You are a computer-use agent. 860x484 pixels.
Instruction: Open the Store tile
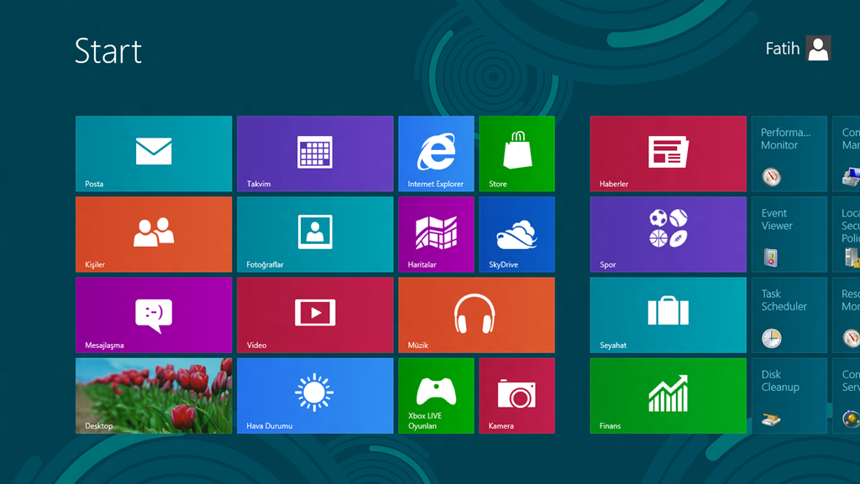click(x=517, y=154)
